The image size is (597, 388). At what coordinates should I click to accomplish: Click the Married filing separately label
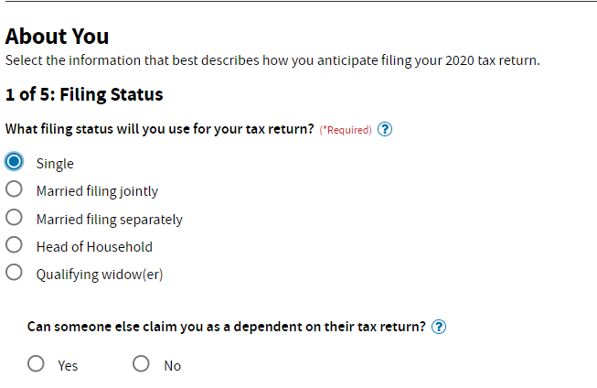pyautogui.click(x=110, y=220)
